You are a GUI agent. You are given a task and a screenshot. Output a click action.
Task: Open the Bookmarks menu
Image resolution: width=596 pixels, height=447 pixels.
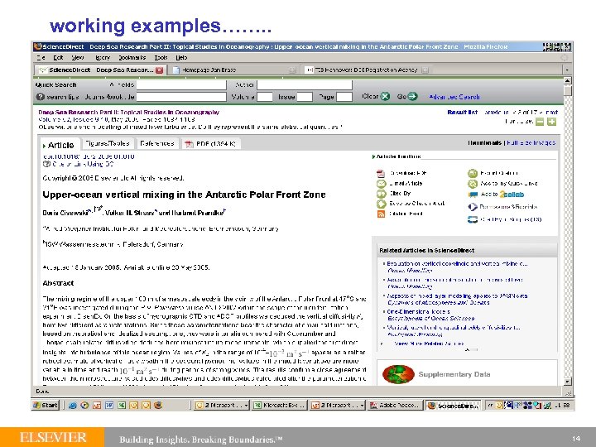click(132, 58)
